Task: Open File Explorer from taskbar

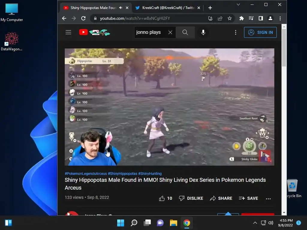Action: [x=174, y=223]
